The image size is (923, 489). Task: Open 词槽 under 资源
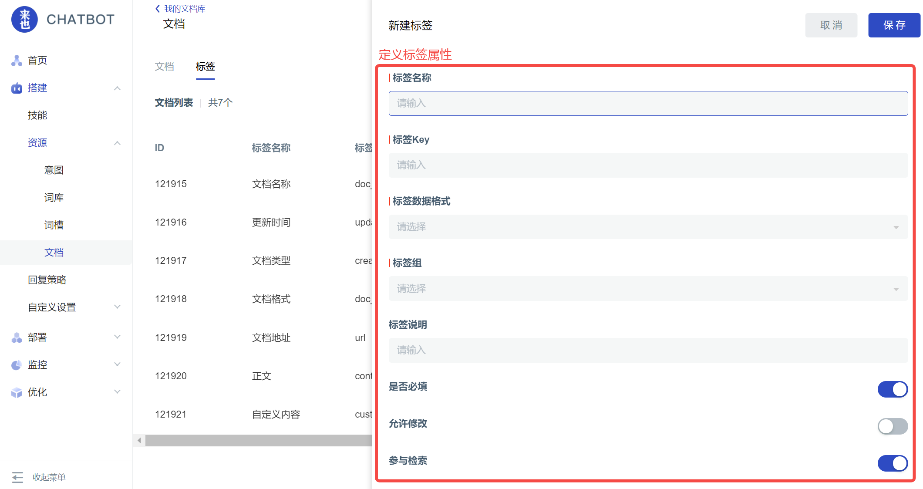tap(54, 225)
